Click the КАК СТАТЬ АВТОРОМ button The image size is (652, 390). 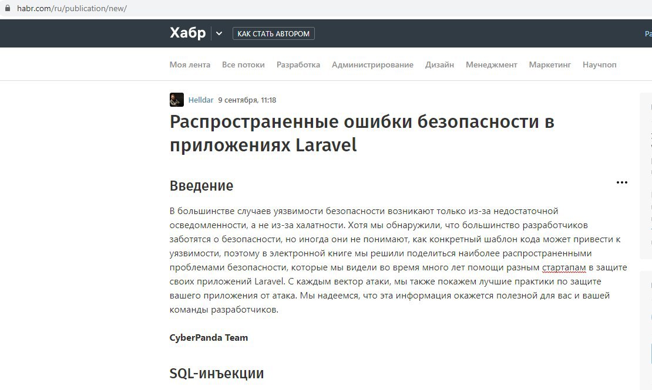(273, 33)
